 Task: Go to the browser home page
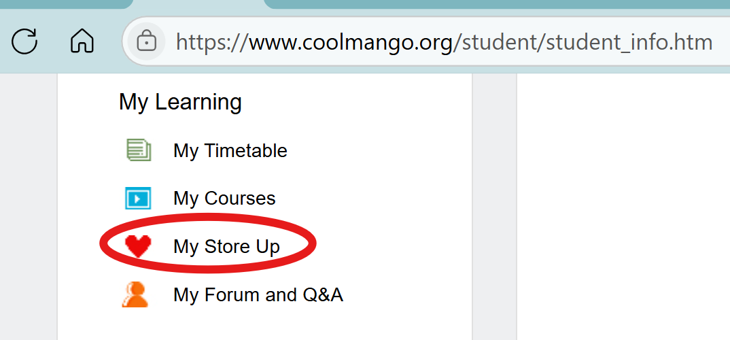coord(82,41)
